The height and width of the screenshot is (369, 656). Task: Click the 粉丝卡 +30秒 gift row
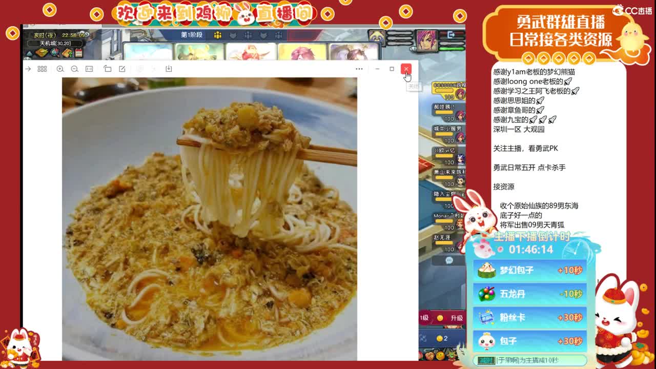(530, 317)
